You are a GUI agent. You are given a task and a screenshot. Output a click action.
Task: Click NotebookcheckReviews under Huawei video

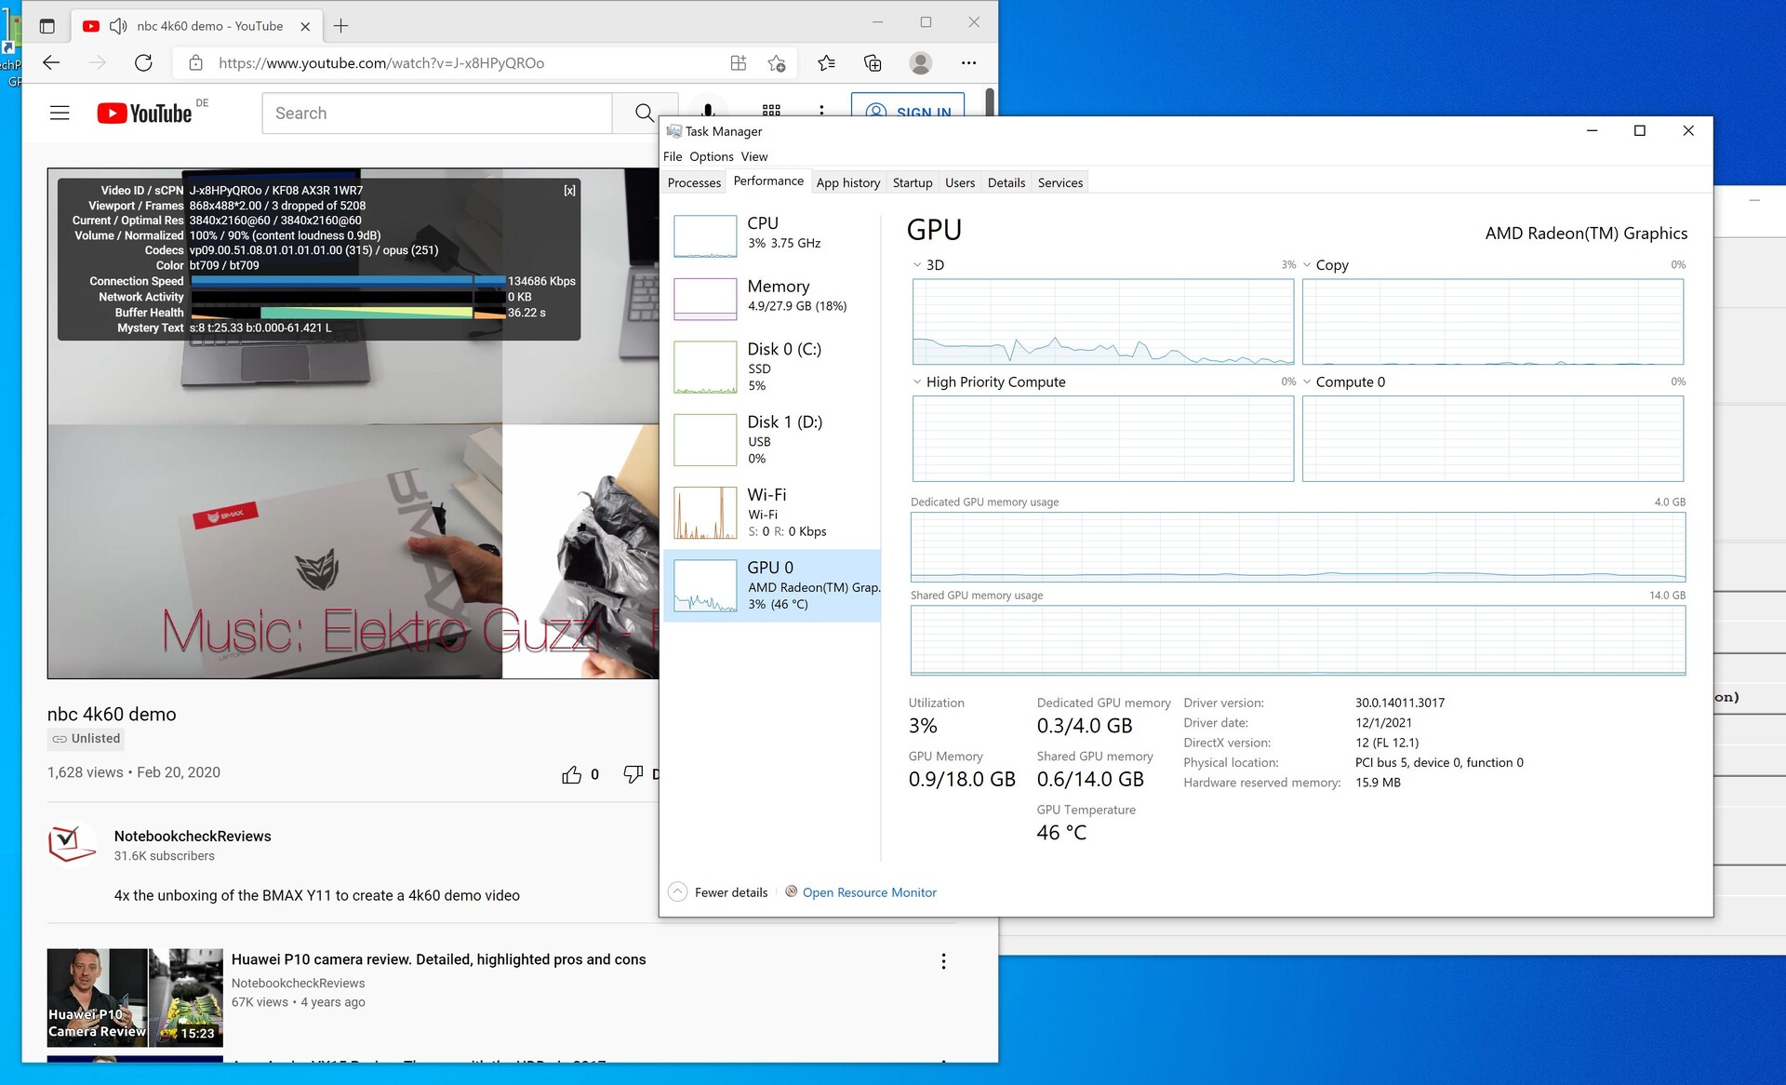(298, 984)
